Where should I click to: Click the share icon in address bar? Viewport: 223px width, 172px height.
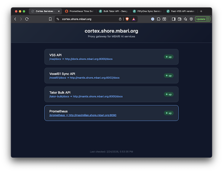pyautogui.click(x=120, y=19)
